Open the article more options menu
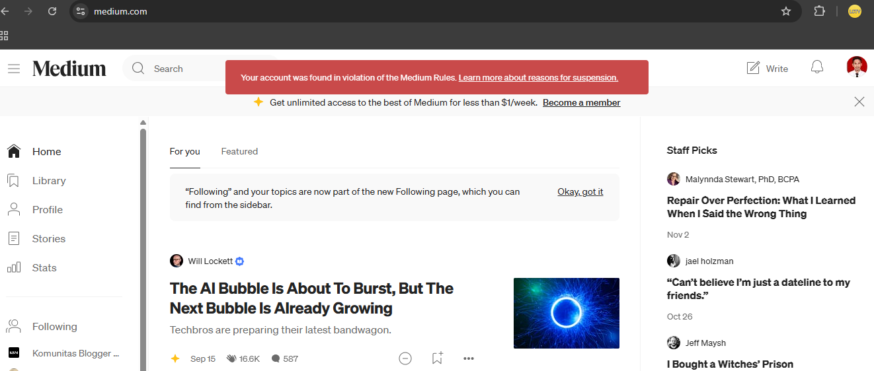Screen dimensions: 874x371 point(469,358)
